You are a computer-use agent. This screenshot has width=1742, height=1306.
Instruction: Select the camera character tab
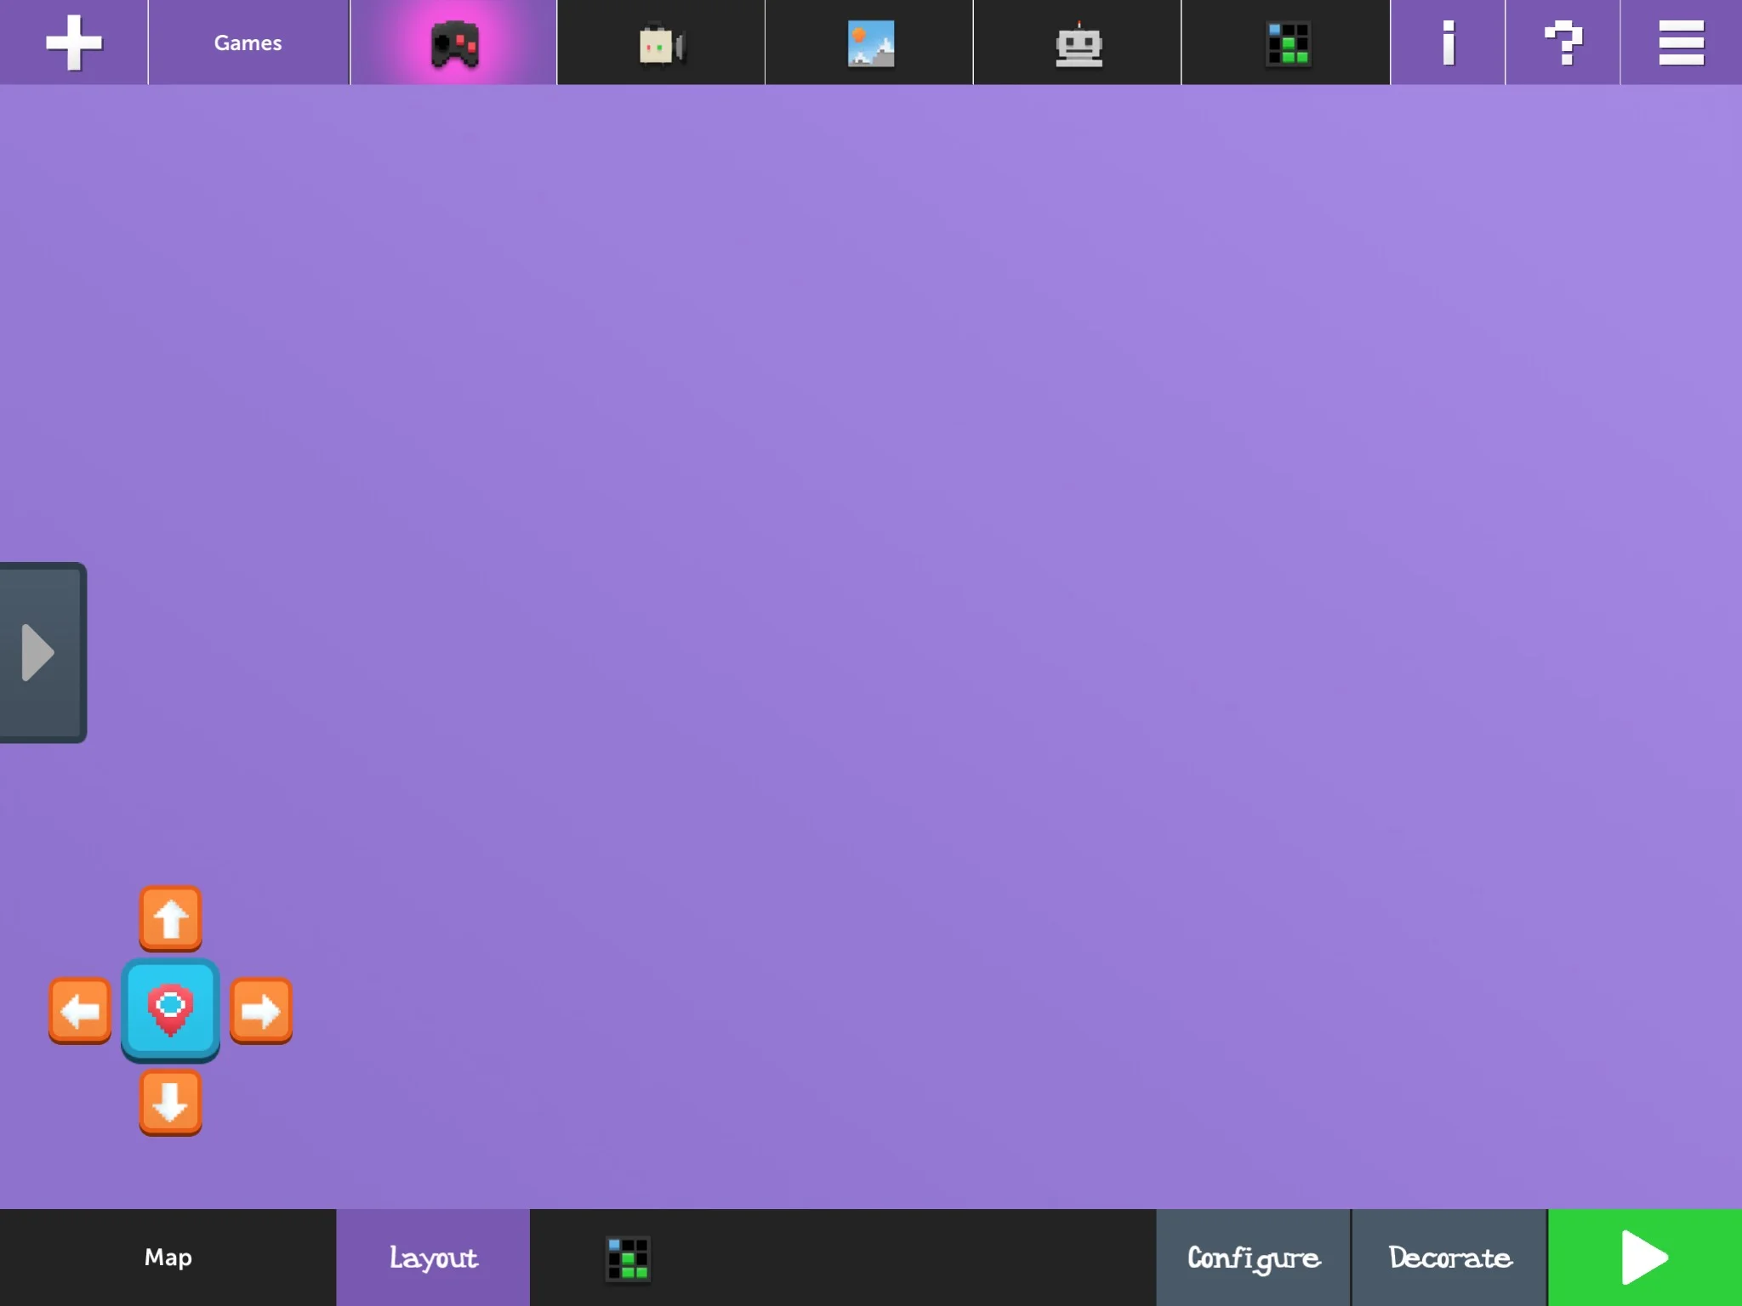(x=661, y=43)
